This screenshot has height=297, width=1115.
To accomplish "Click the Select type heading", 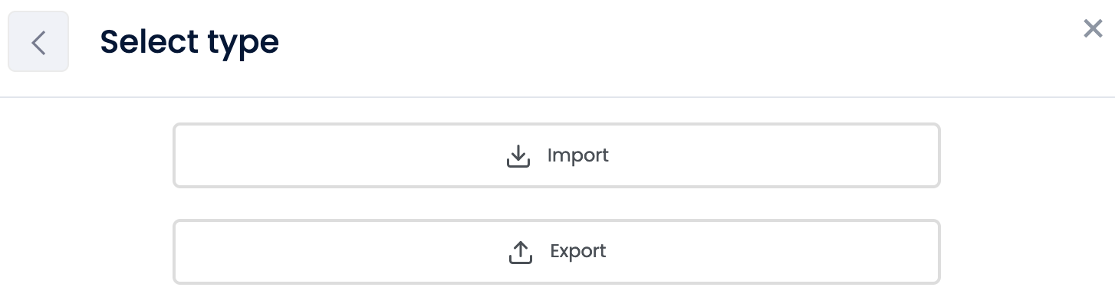I will coord(189,42).
